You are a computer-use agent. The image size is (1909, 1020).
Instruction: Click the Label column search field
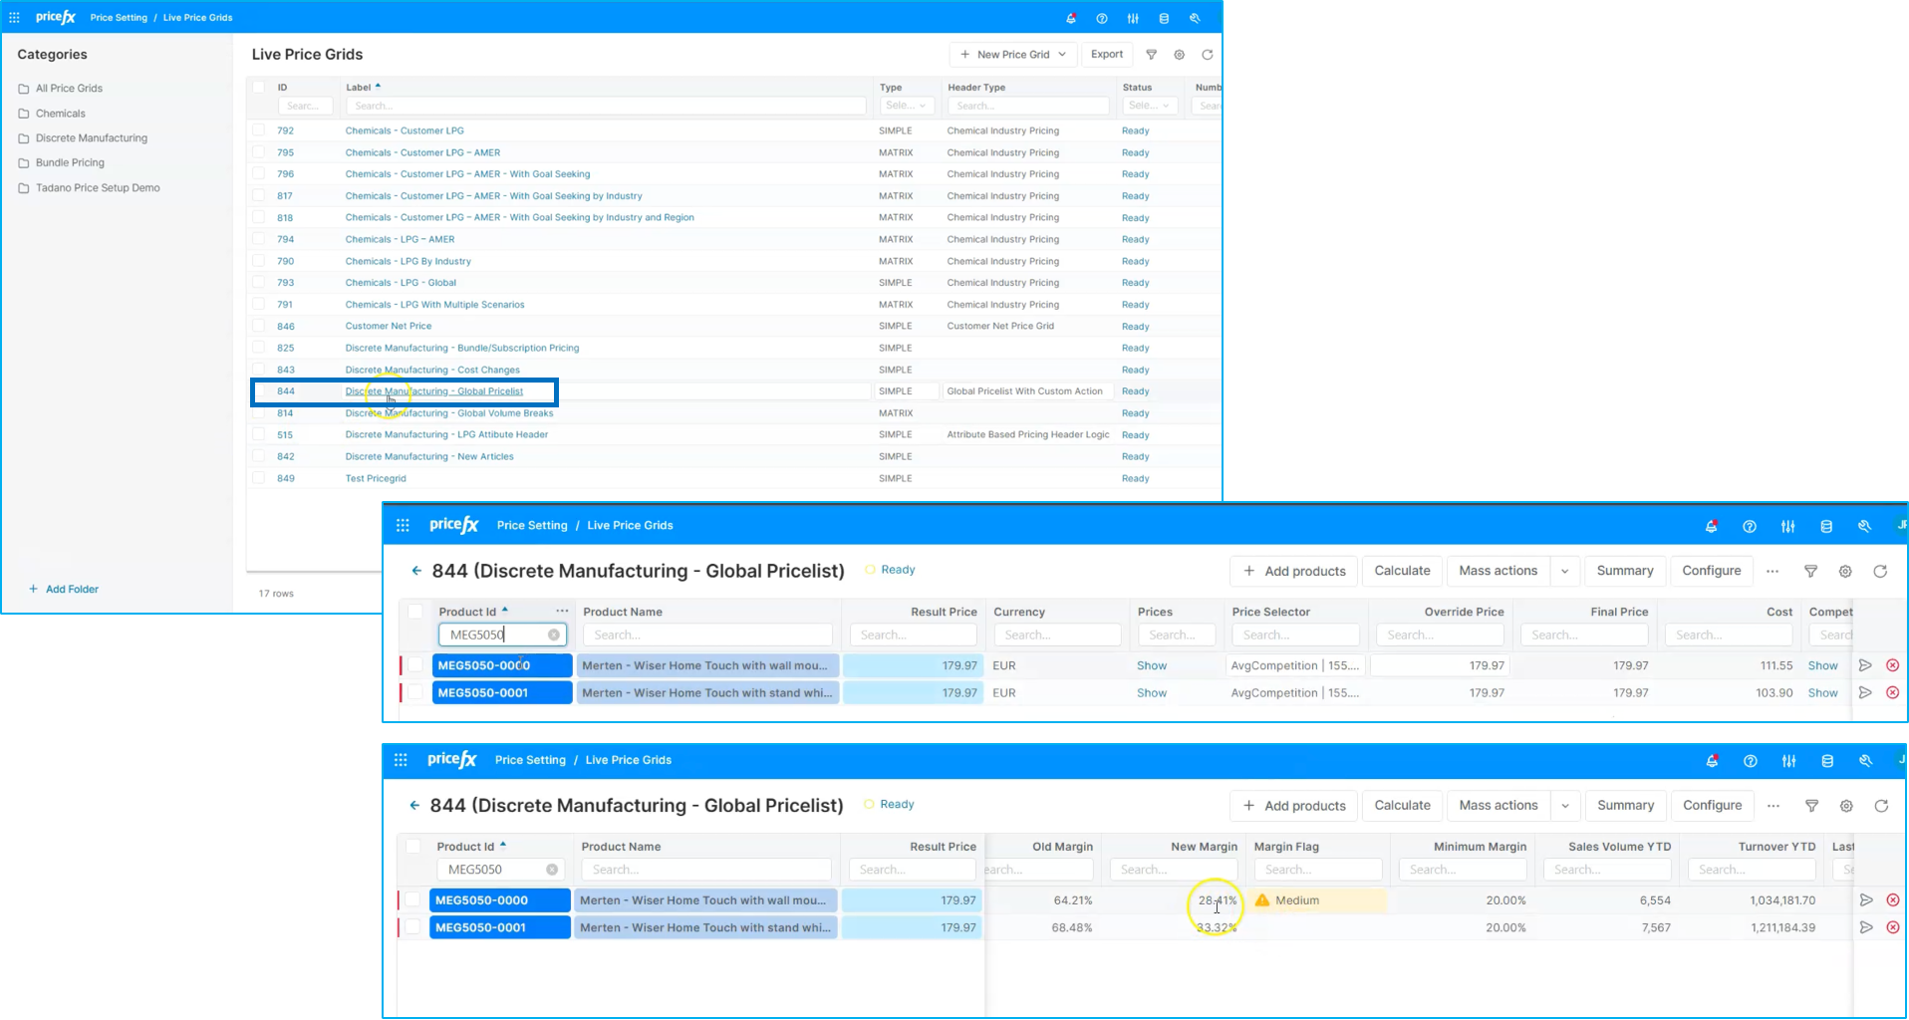coord(606,106)
